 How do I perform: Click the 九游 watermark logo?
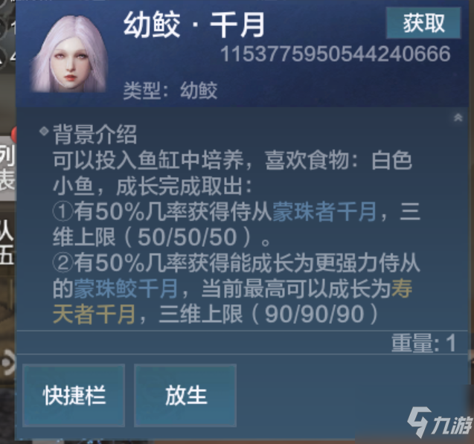point(440,422)
